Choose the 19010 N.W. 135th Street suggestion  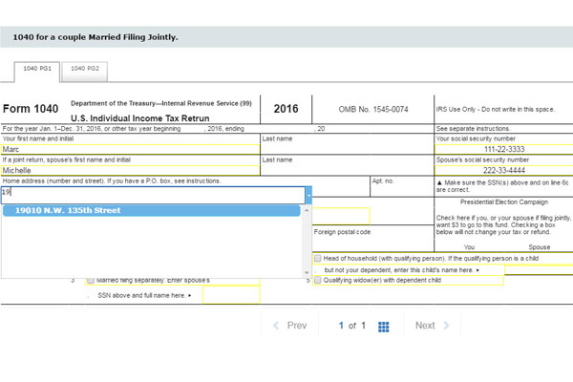(152, 210)
